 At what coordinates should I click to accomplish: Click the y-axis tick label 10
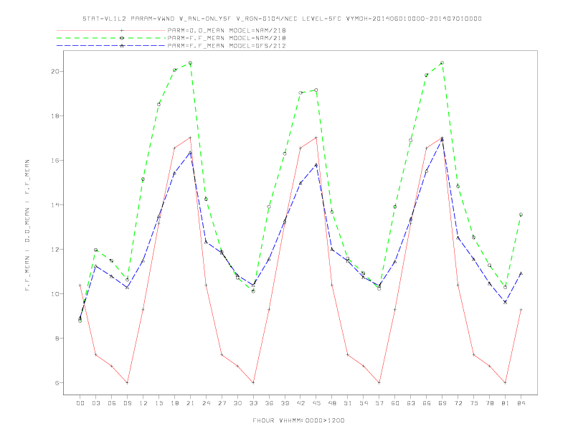point(55,294)
